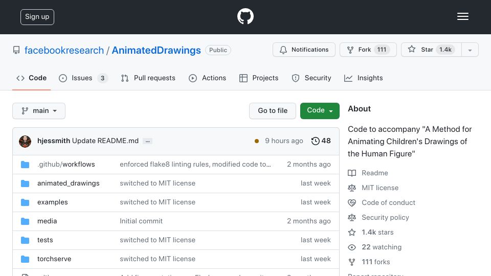Open the Projects tab
This screenshot has height=276, width=491.
pos(259,78)
